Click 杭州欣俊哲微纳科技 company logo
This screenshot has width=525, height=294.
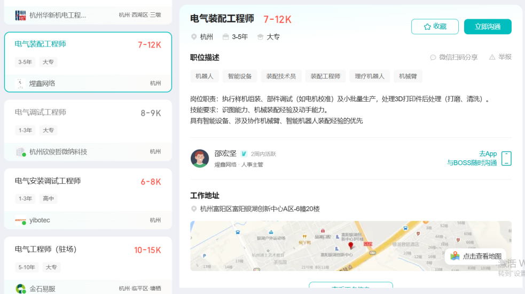pyautogui.click(x=21, y=152)
